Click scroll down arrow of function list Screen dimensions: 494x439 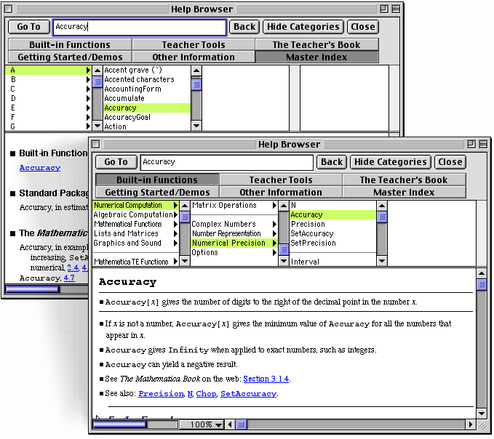point(382,261)
